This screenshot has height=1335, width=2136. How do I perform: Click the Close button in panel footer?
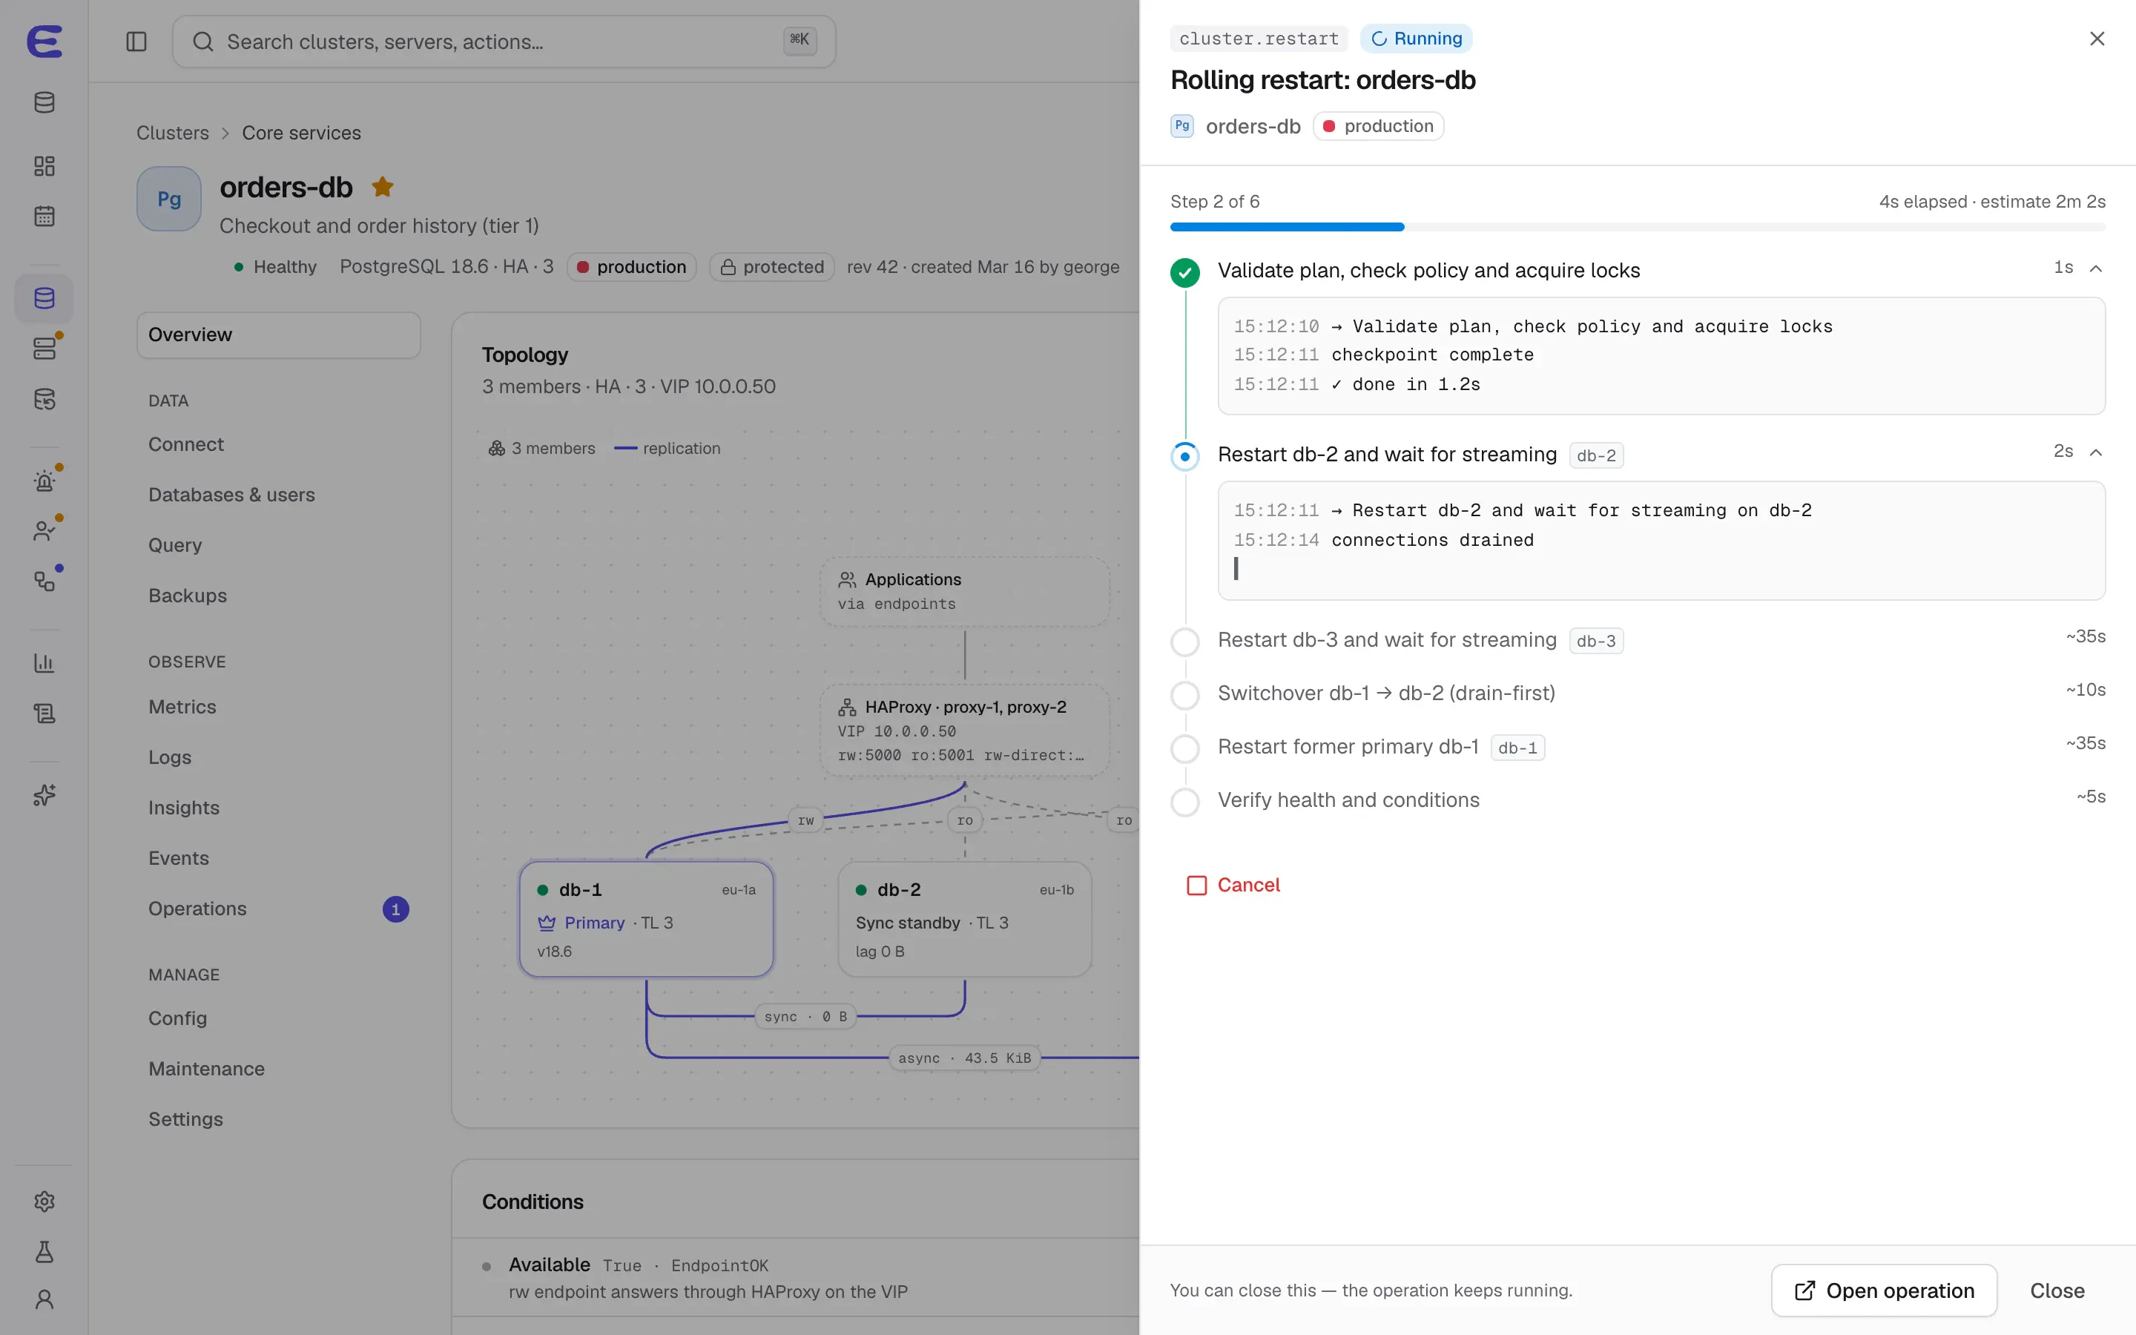(2057, 1290)
